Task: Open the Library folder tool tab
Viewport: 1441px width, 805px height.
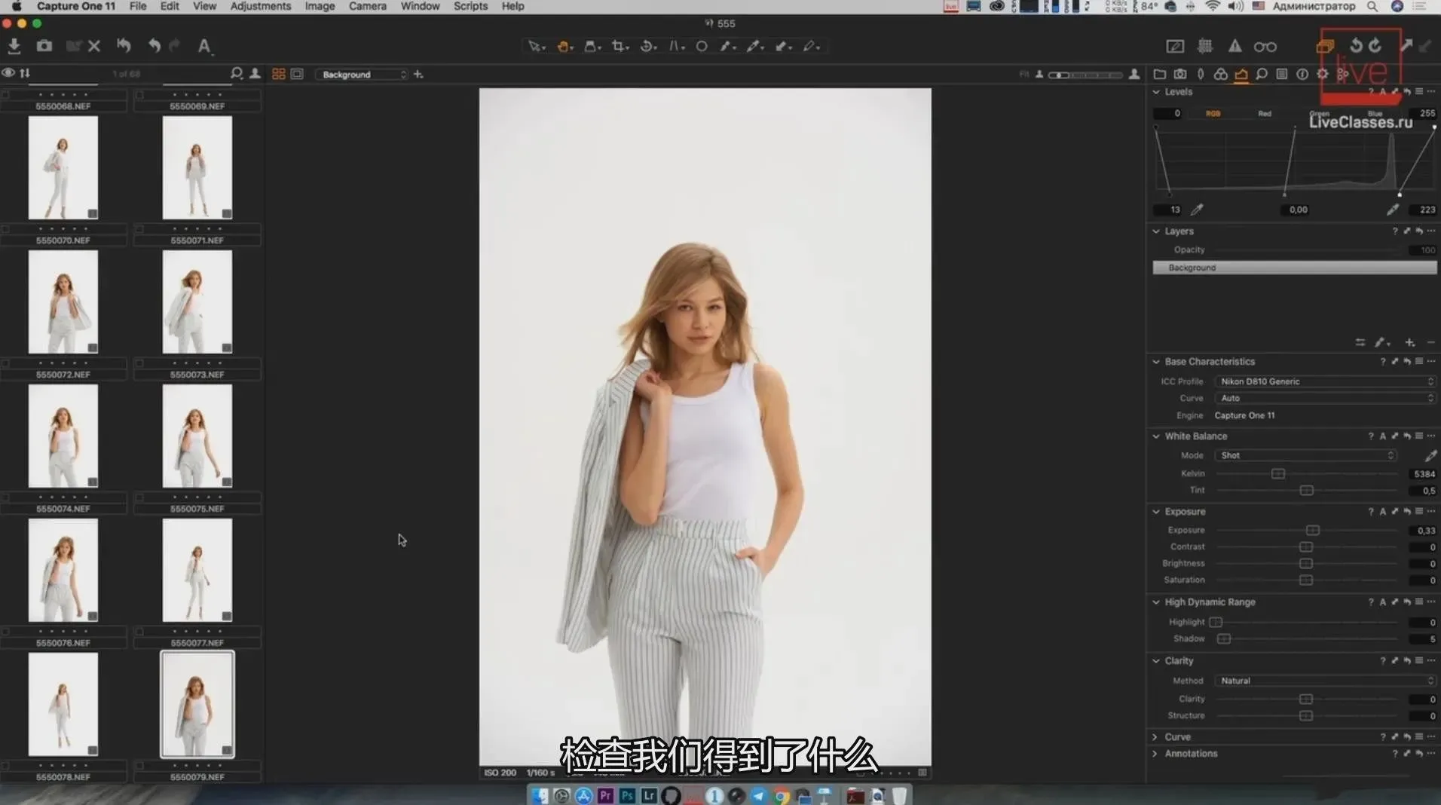Action: pos(1159,74)
